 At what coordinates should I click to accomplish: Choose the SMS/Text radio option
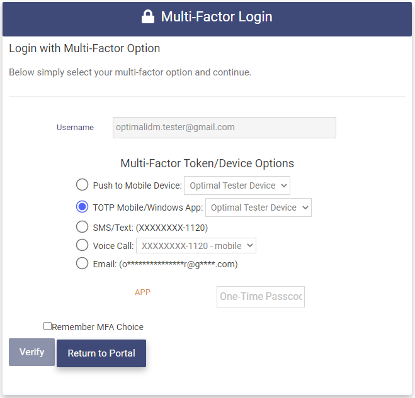[82, 227]
